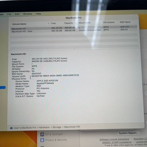
Task: Click the Siri & Spotlight icon
Action: click(x=42, y=134)
